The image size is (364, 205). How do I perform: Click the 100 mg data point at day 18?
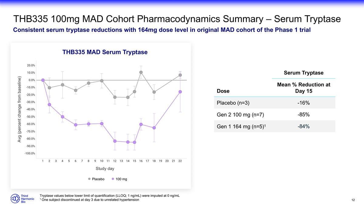(154, 128)
